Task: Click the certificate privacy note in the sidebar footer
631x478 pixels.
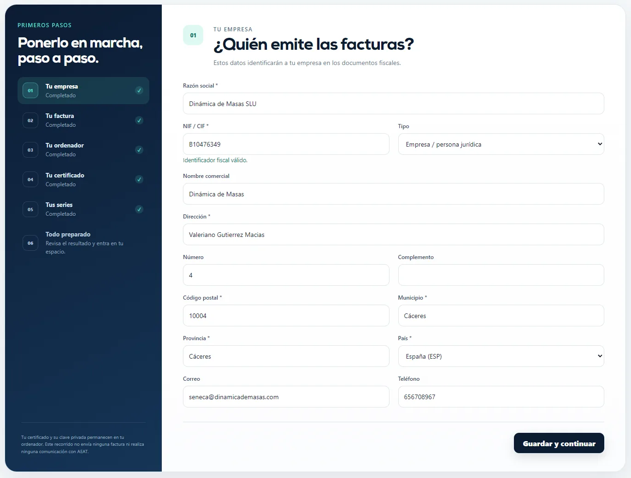Action: (x=83, y=444)
